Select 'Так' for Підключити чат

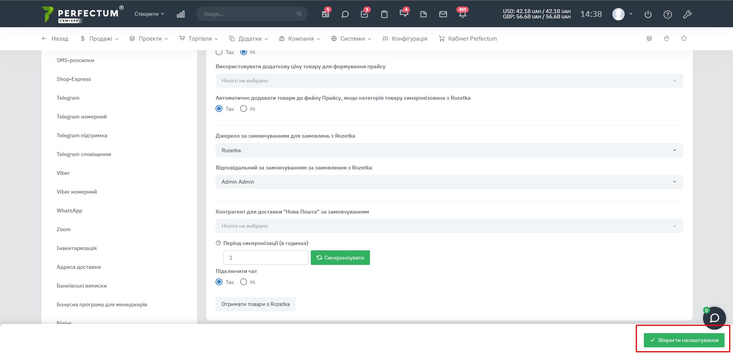click(219, 282)
